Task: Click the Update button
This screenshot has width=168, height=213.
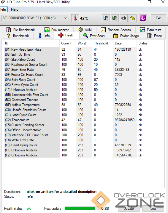Action: click(x=129, y=209)
